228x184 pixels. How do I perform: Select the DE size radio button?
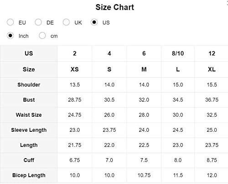click(38, 22)
